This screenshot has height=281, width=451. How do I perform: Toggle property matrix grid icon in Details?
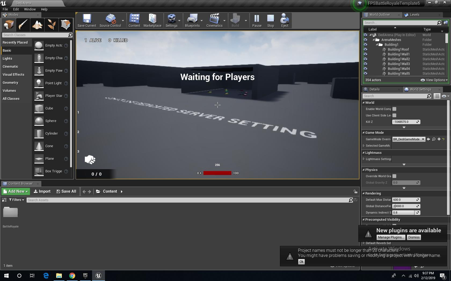[x=437, y=96]
